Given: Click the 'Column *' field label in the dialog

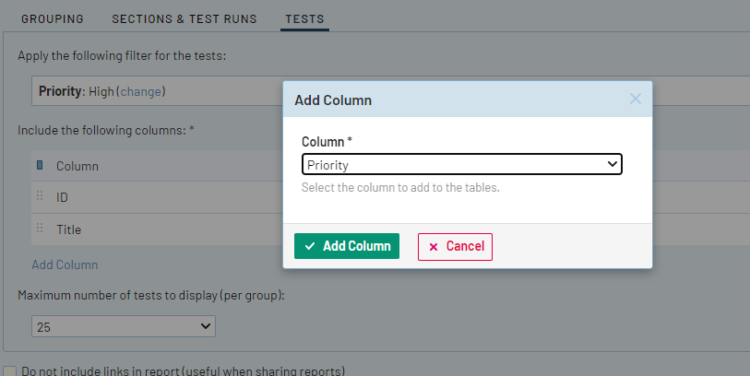Looking at the screenshot, I should pos(327,141).
